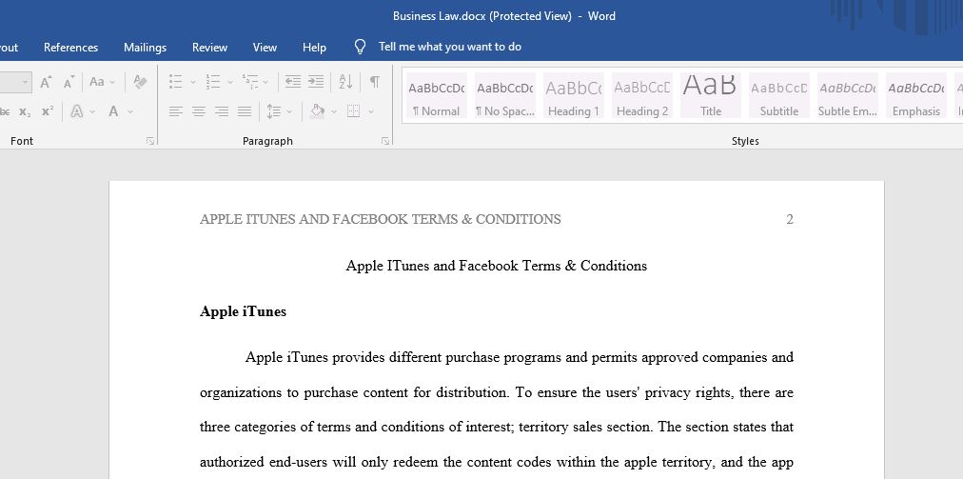This screenshot has height=479, width=963.
Task: Apply the Subtitle style
Action: [779, 95]
